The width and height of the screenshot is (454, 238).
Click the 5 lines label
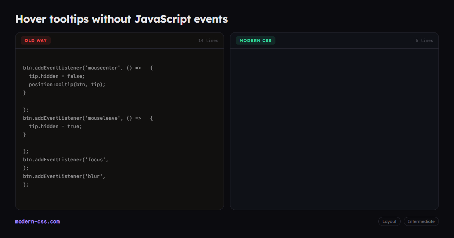(424, 40)
